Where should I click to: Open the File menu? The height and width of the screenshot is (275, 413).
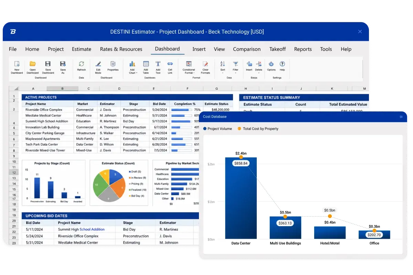coord(13,49)
